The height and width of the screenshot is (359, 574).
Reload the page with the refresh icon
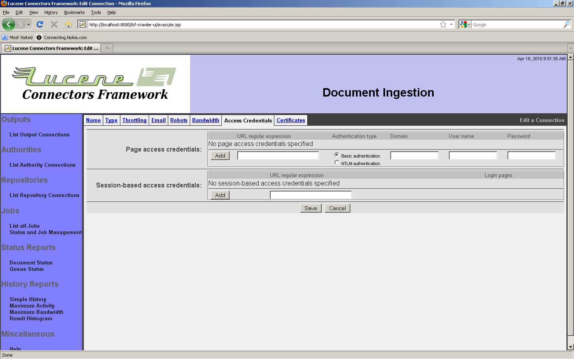tap(40, 24)
